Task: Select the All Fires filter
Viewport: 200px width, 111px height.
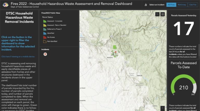Action: pyautogui.click(x=171, y=5)
